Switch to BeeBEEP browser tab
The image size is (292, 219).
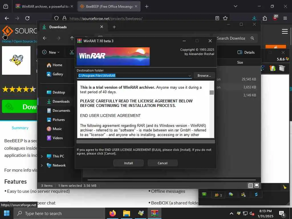point(109,7)
